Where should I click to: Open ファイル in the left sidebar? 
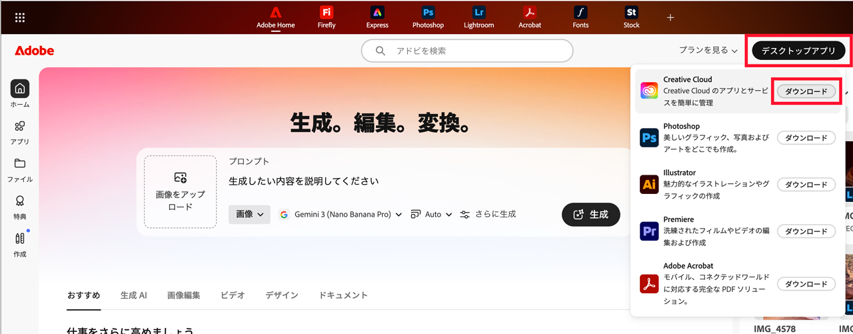20,169
